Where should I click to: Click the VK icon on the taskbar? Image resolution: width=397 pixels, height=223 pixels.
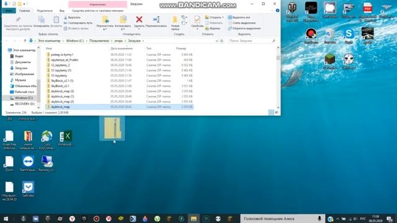pyautogui.click(x=35, y=219)
